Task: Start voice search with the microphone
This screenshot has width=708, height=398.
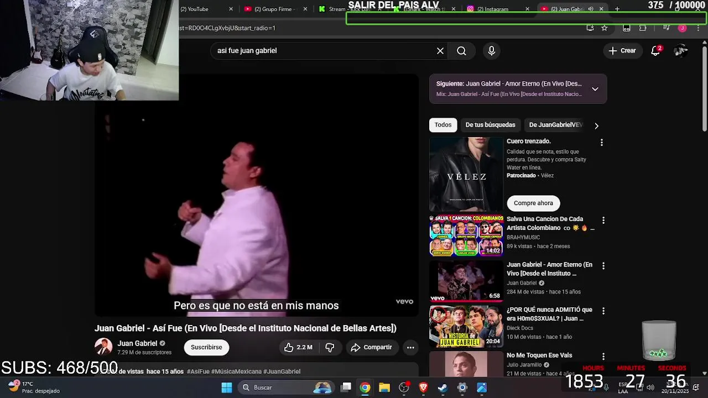Action: click(x=492, y=51)
